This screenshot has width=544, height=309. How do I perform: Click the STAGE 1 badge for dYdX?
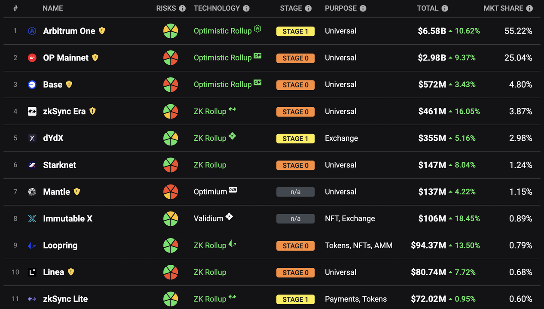295,139
